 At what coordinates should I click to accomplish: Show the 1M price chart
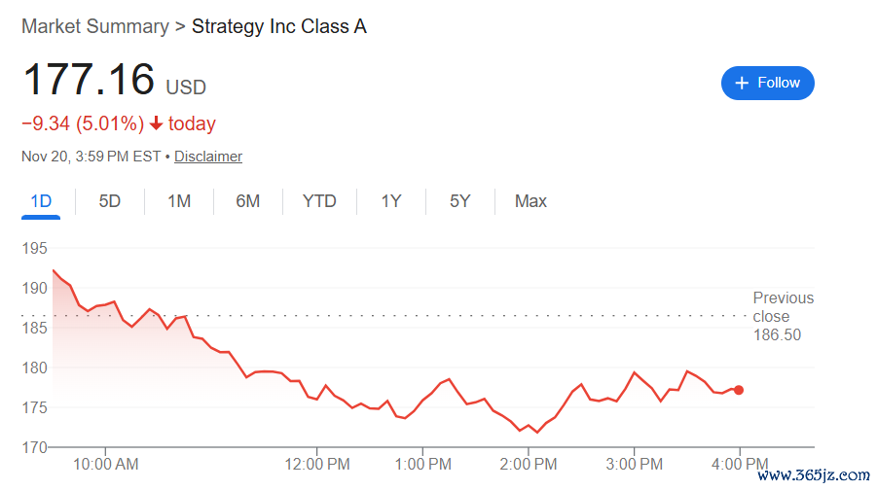point(179,201)
